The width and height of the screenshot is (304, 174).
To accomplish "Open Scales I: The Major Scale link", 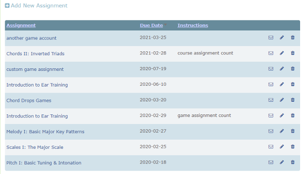I will [x=35, y=147].
